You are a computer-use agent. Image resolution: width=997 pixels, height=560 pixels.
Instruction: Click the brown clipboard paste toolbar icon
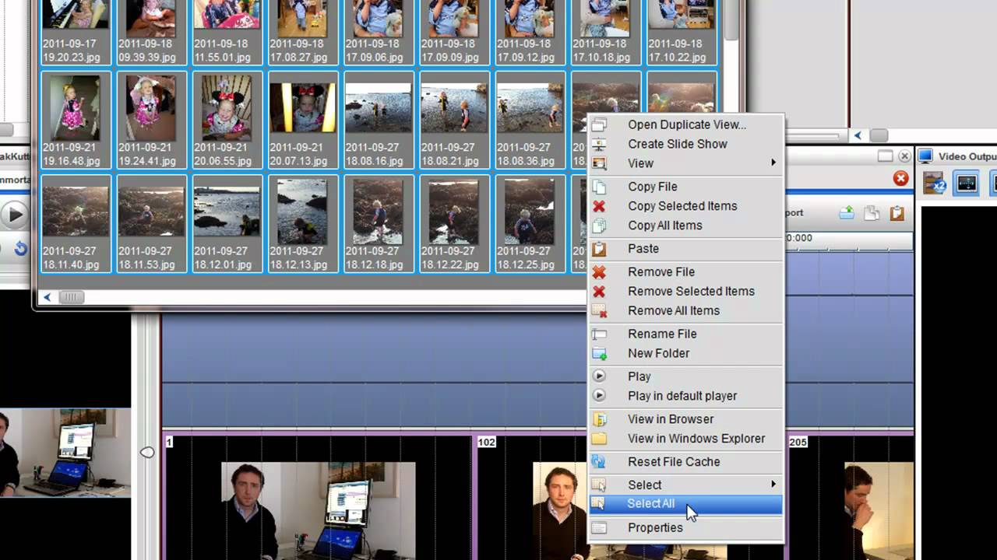tap(897, 212)
